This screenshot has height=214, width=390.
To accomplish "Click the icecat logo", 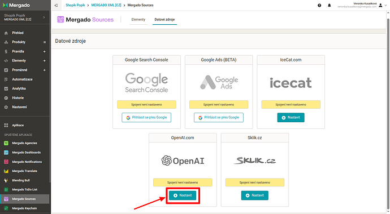I will [x=291, y=83].
